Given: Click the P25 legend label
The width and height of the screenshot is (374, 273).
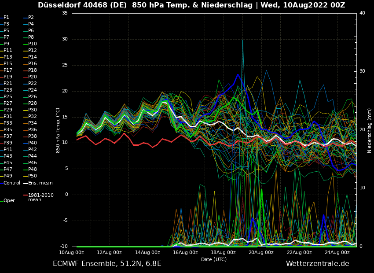Looking at the screenshot, I should 8,97.
